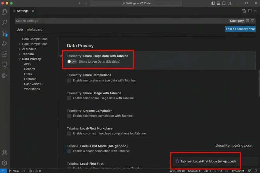Viewport: 260px width, 173px height.
Task: Enable the Telemetry Share Completions checkbox
Action: point(69,80)
